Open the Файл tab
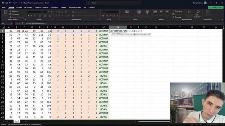The width and height of the screenshot is (225, 126). tap(4, 7)
